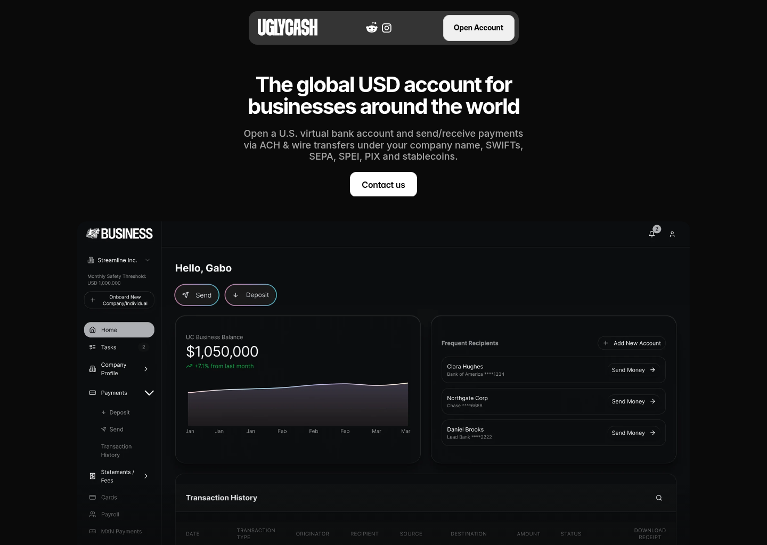Open notifications via the bell icon
Viewport: 767px width, 545px height.
click(x=652, y=234)
